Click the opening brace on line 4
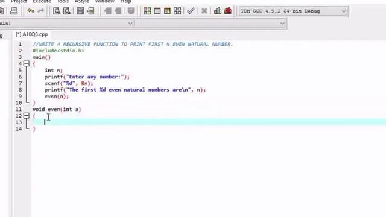 tap(34, 64)
